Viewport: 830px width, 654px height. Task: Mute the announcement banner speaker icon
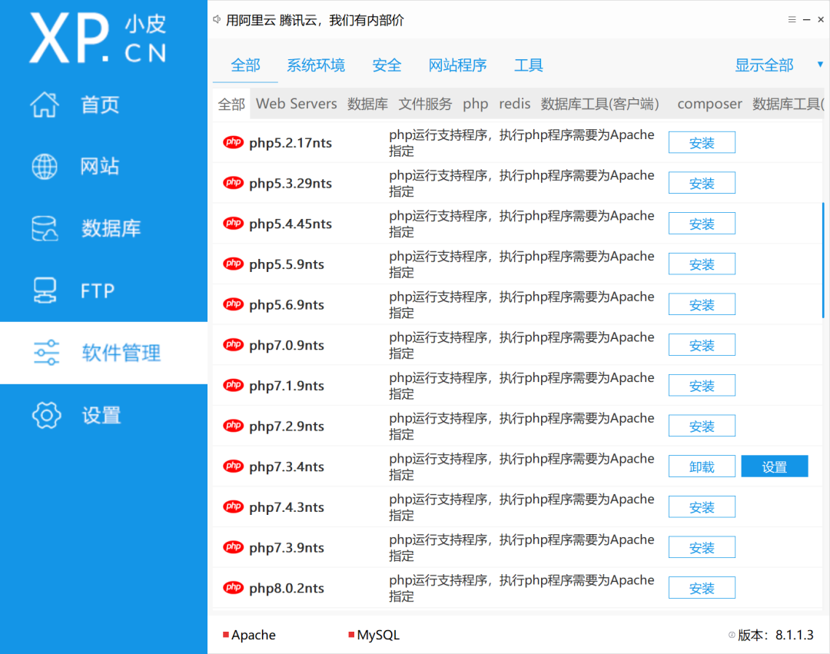pyautogui.click(x=216, y=19)
